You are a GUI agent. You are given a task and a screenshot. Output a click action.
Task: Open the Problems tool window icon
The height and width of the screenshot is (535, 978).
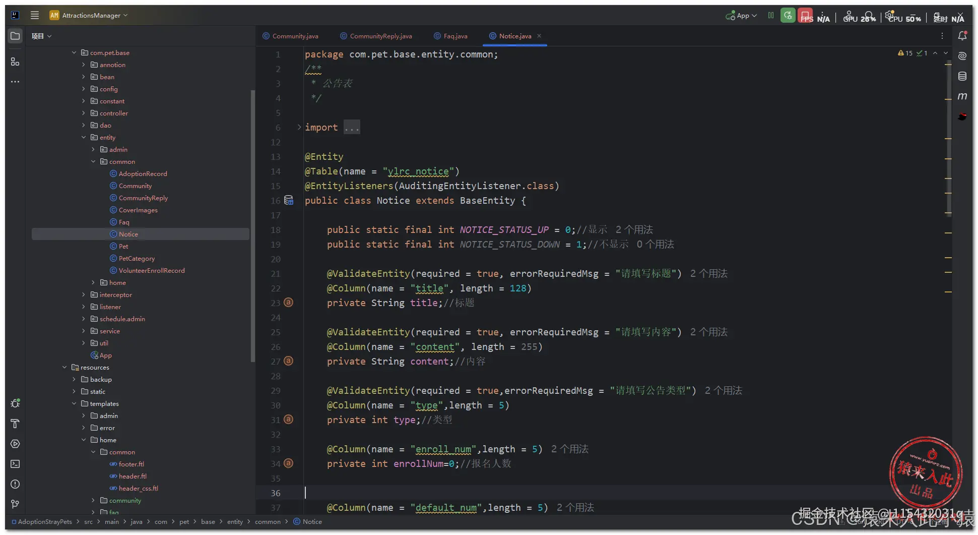15,484
